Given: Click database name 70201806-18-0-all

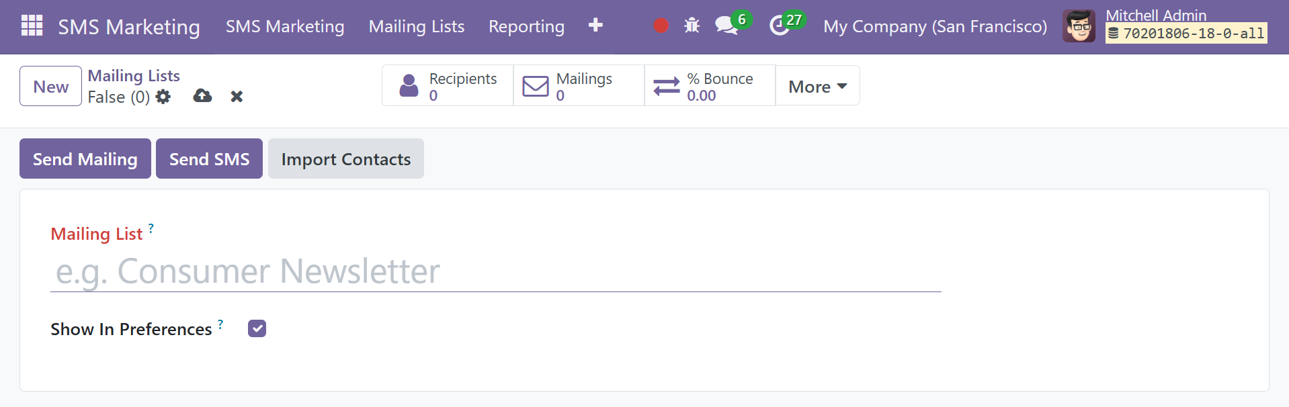Looking at the screenshot, I should 1187,34.
